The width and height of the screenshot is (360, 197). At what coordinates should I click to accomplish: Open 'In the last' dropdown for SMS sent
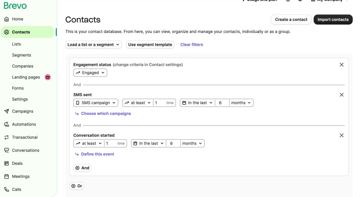coord(197,103)
